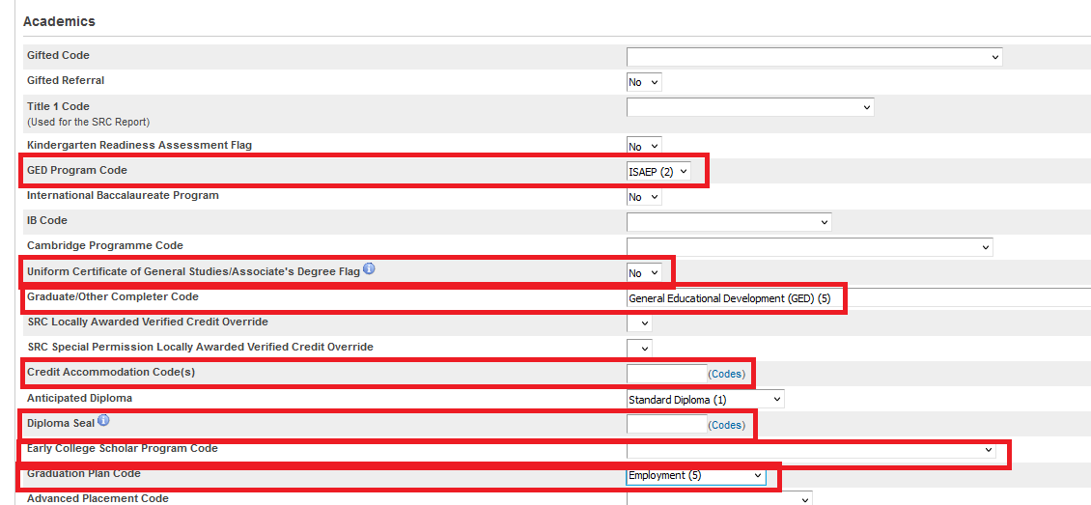Image resolution: width=1091 pixels, height=505 pixels.
Task: Open the Cambridge Programme Code dropdown
Action: [x=810, y=247]
